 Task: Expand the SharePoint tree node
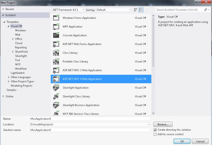click(x=13, y=52)
